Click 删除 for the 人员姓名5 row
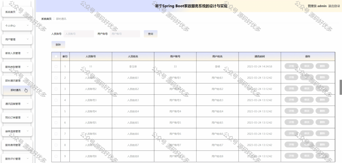The width and height of the screenshot is (342, 163). [x=322, y=122]
